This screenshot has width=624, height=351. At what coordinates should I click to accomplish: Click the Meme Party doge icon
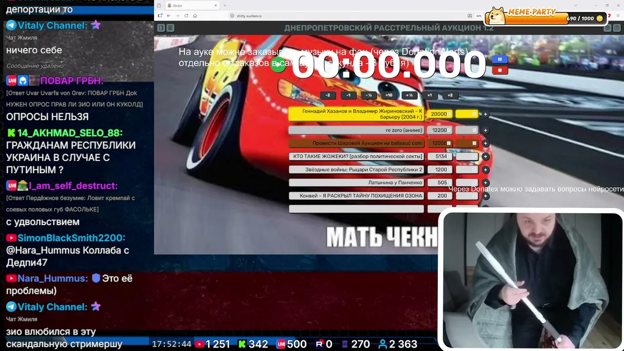coord(497,16)
